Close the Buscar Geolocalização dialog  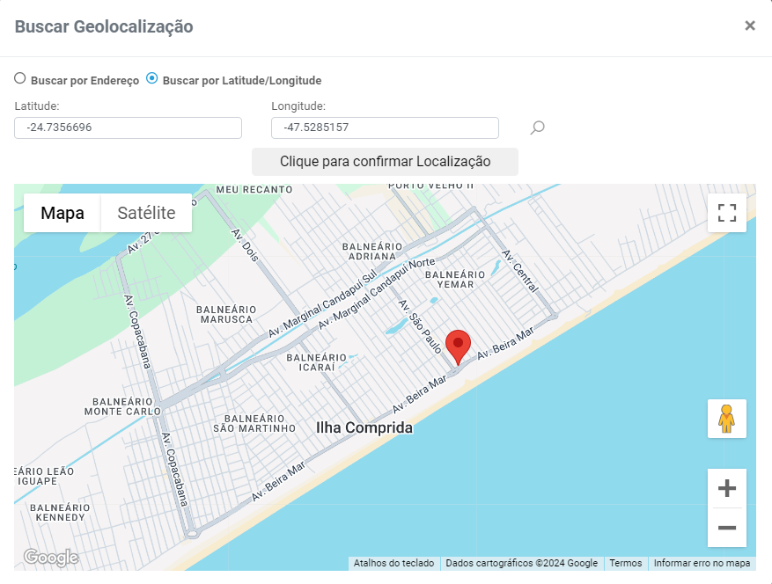pos(750,26)
